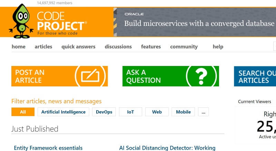Expand more filters with the ellipsis button
The height and width of the screenshot is (151, 276).
[204, 112]
